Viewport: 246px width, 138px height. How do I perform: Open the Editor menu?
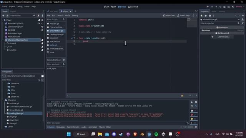point(27,7)
